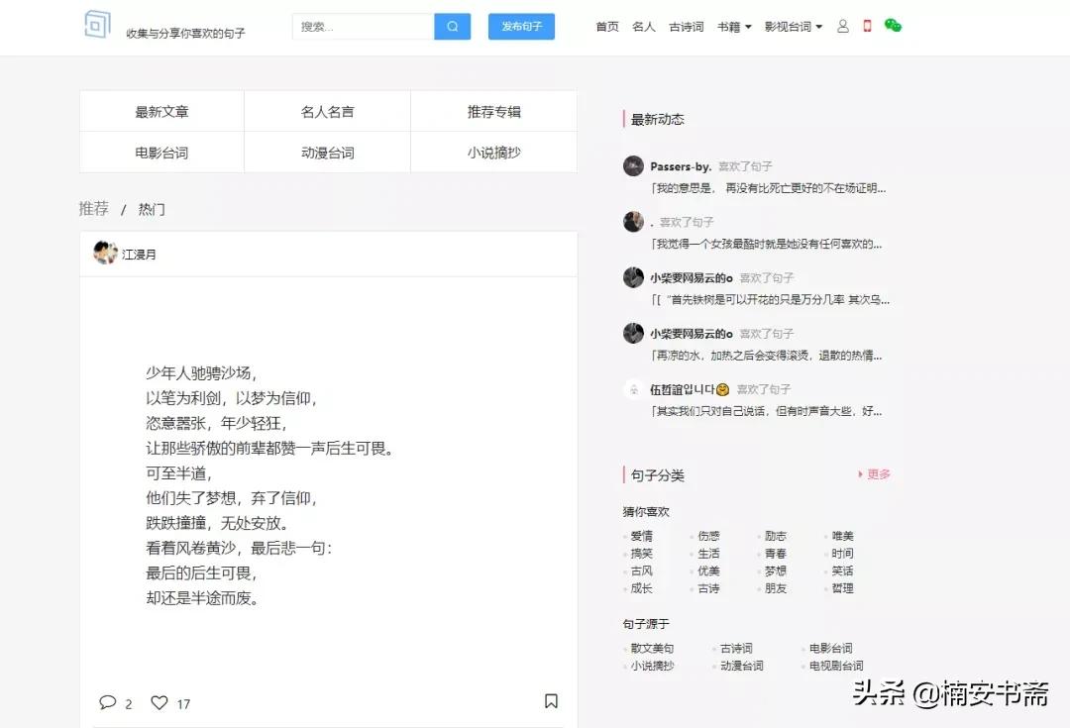Select the 励志 category tag

click(774, 535)
